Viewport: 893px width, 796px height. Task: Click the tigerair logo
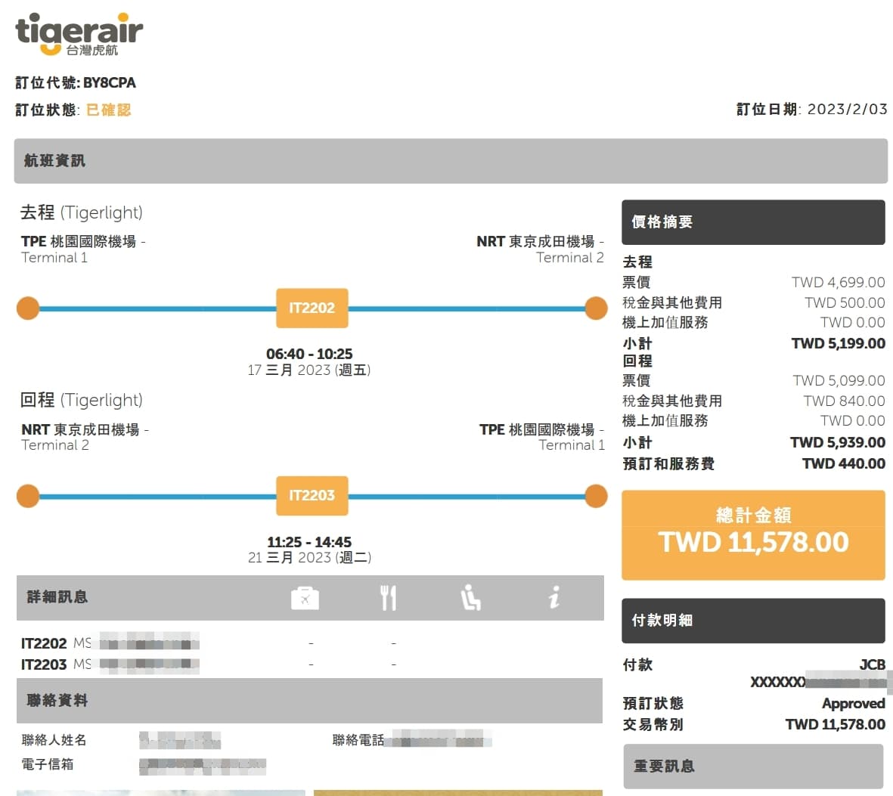click(x=79, y=35)
